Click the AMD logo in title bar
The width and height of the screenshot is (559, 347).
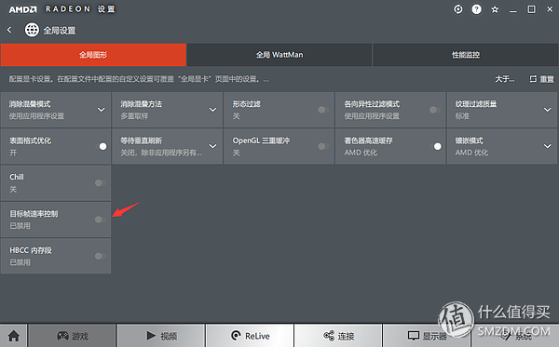coord(22,9)
